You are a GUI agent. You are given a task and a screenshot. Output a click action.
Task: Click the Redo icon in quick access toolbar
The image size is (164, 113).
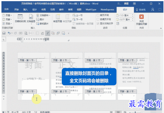click(x=15, y=33)
